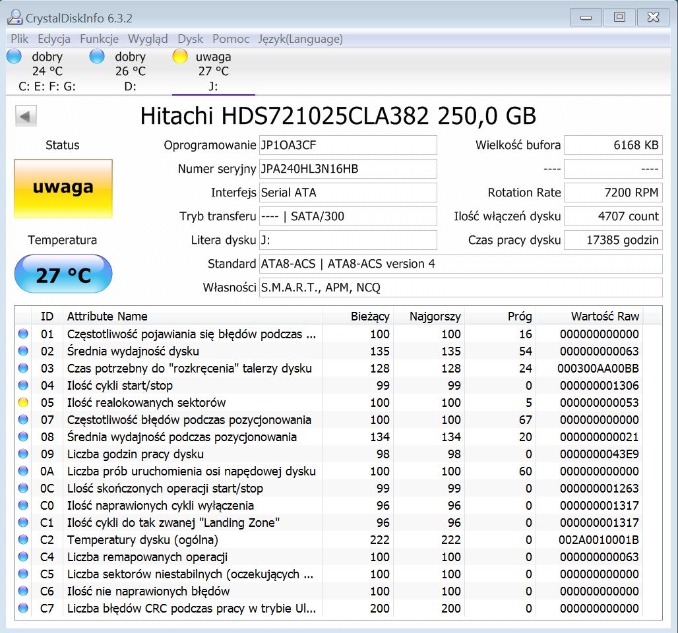This screenshot has height=633, width=678.
Task: Open the Funkcje menu
Action: 99,39
